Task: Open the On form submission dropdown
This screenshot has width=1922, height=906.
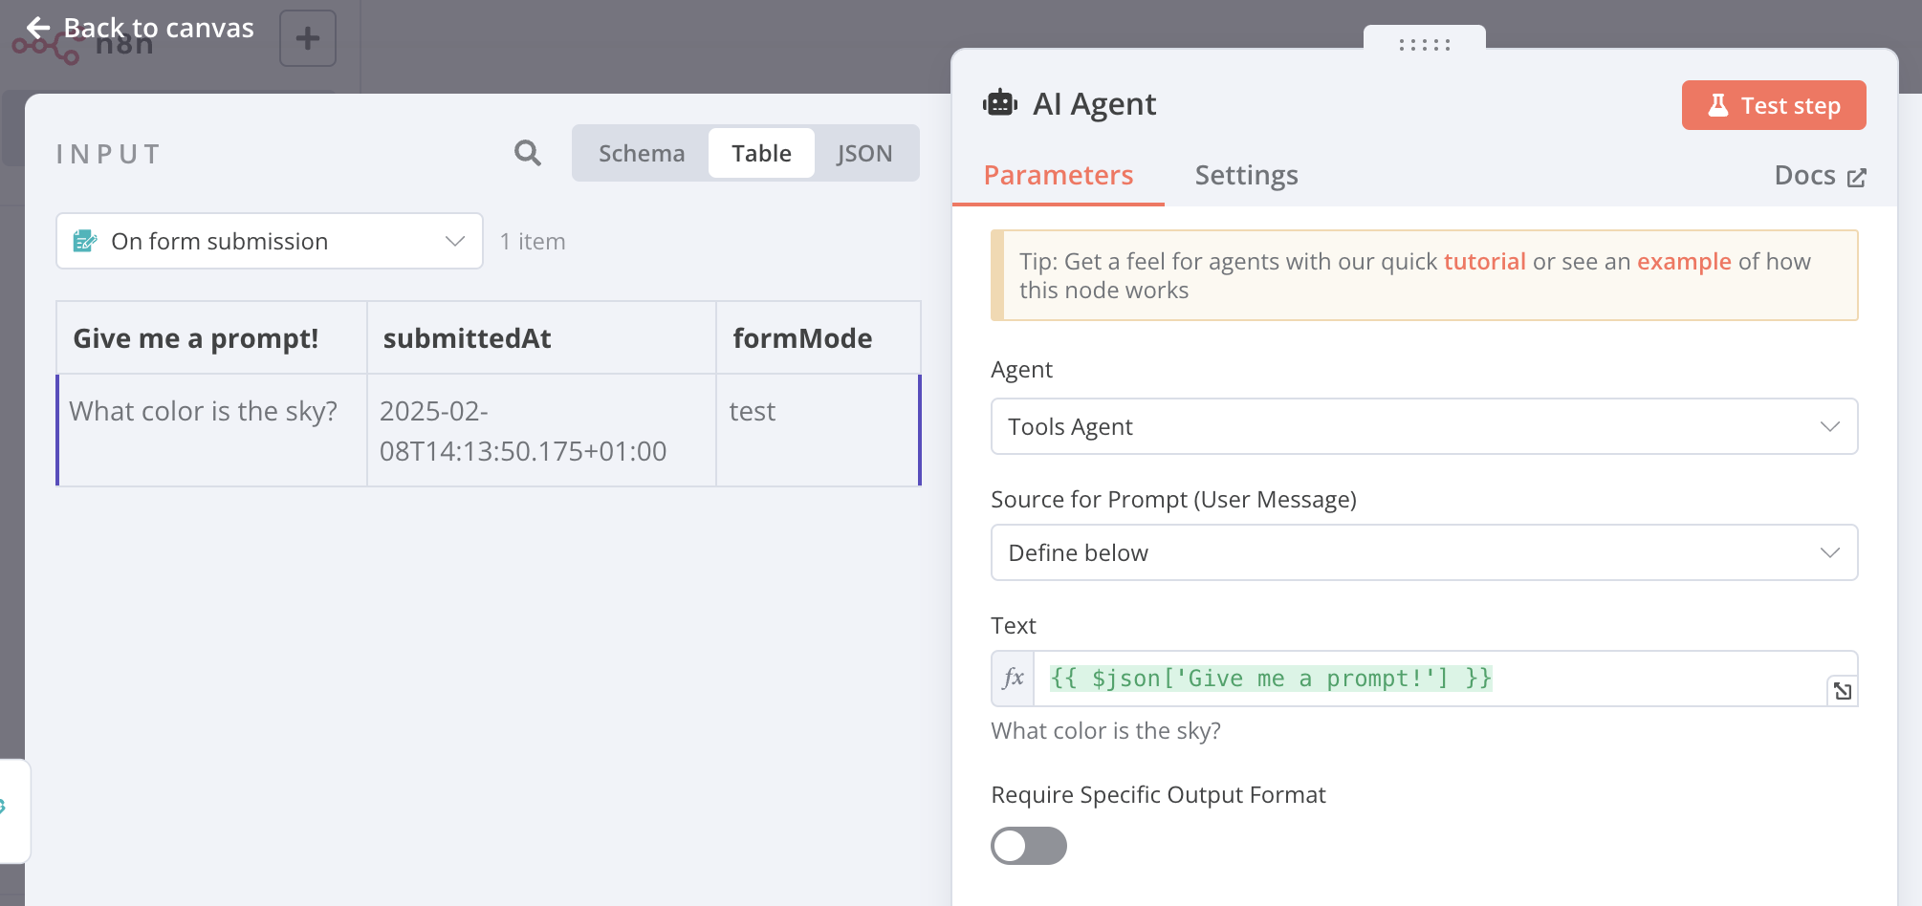Action: 270,241
